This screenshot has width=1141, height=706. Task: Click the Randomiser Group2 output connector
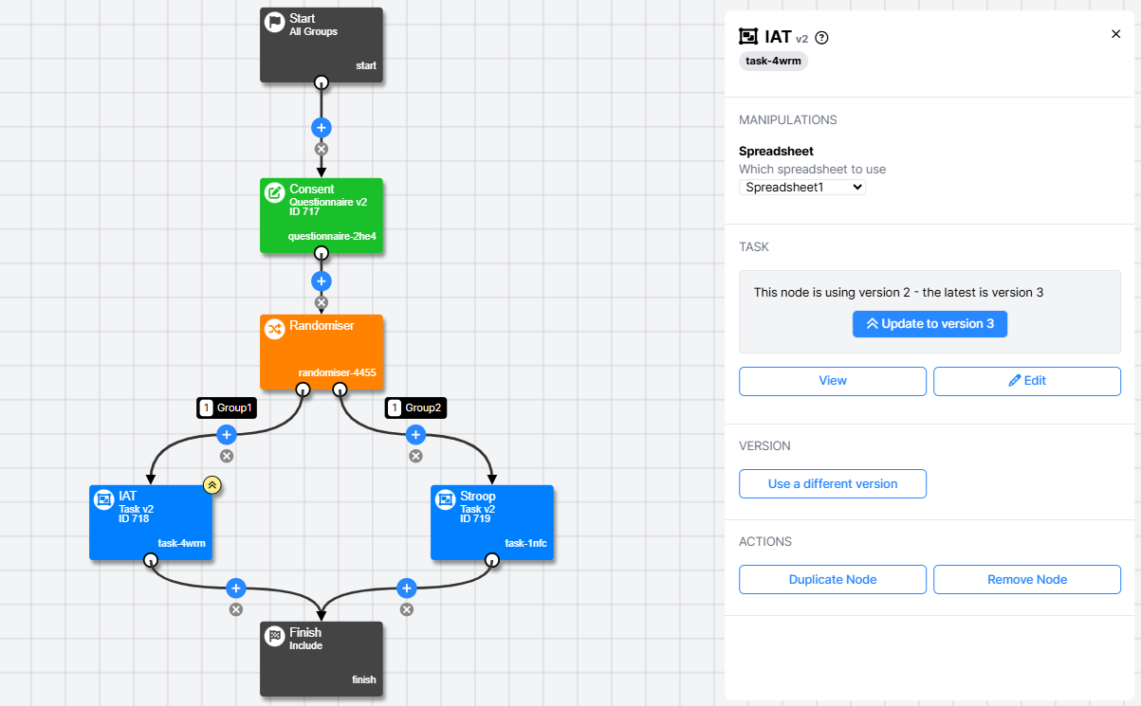(340, 389)
